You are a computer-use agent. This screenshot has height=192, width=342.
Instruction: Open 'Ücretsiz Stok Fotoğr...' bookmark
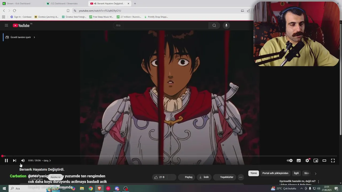click(x=74, y=17)
